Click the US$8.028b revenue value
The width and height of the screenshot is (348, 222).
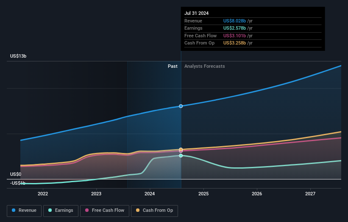pos(234,21)
